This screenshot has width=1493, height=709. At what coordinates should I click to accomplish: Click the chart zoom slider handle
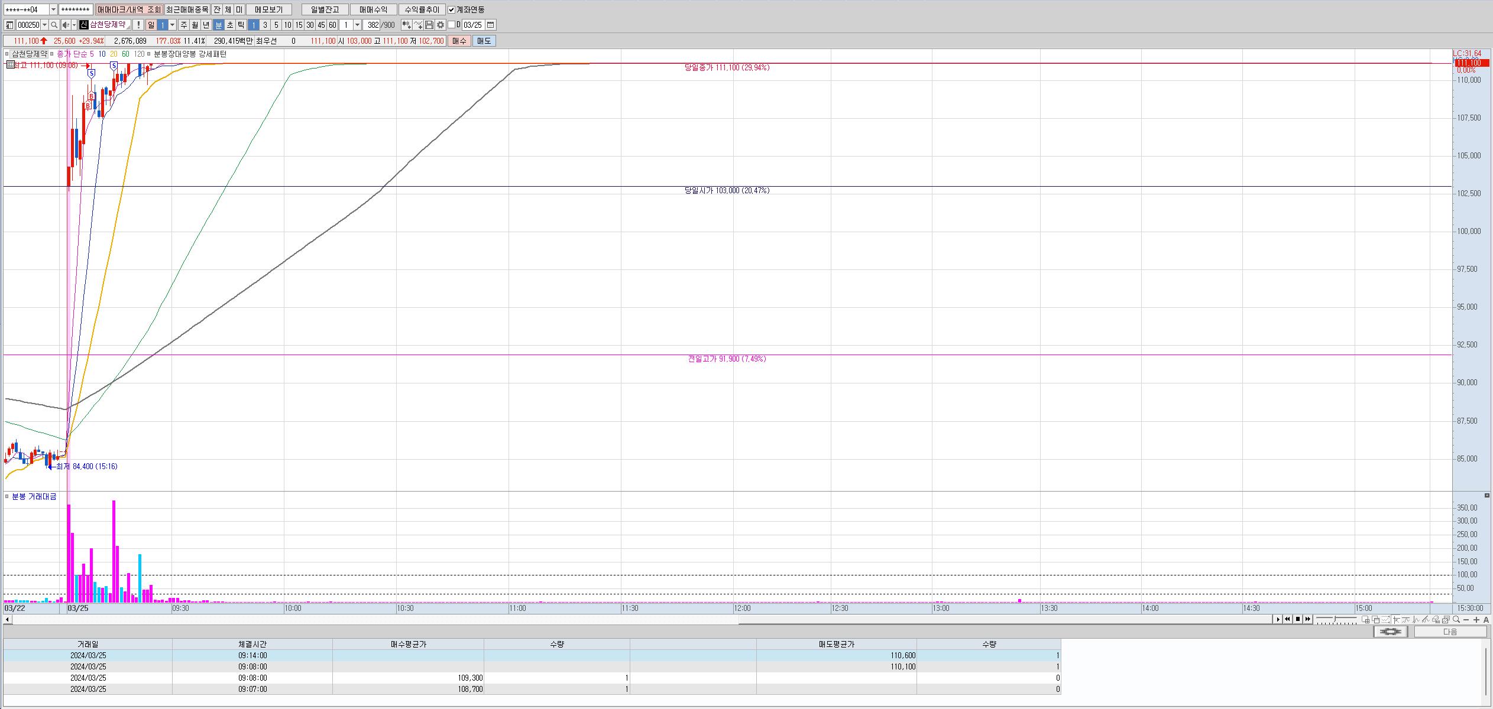1335,619
